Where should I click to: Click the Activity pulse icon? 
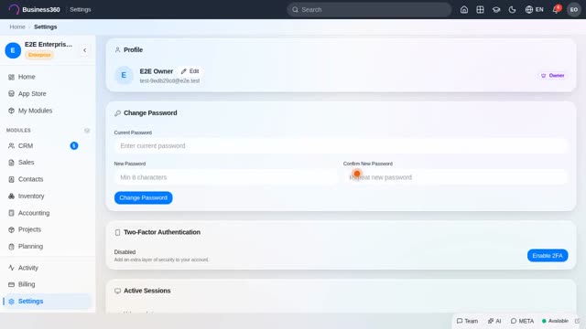click(x=11, y=268)
